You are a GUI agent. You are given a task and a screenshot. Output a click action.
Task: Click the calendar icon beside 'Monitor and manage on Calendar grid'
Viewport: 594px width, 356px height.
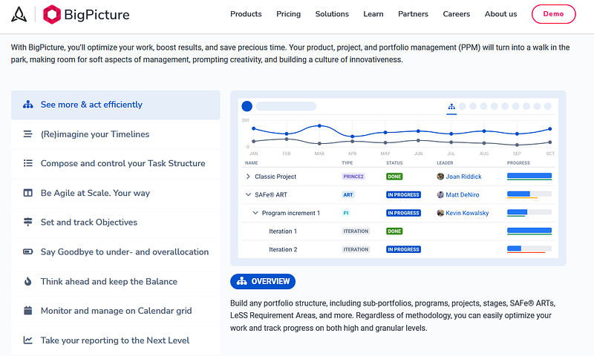coord(28,311)
